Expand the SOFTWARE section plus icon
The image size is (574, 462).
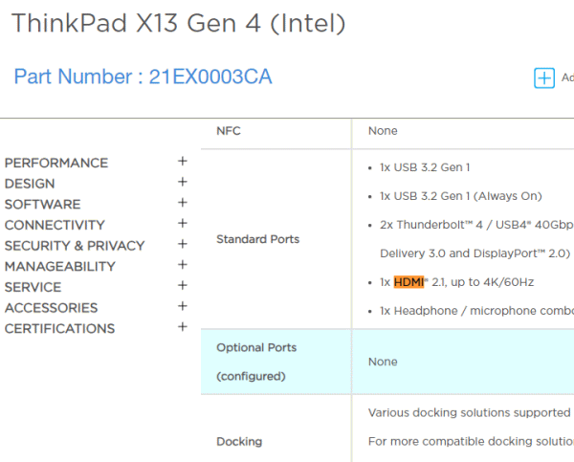(183, 203)
